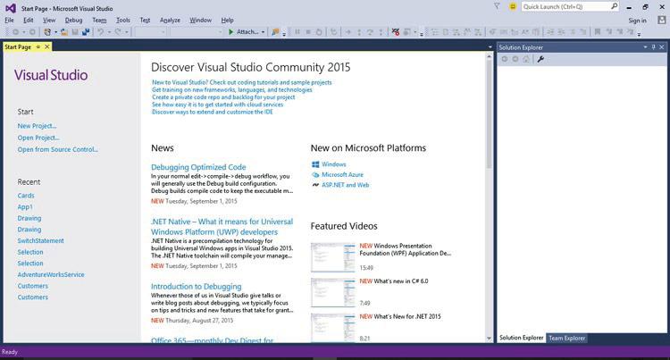Click the Solution Explorer Forward icon
The width and height of the screenshot is (670, 360).
[515, 59]
